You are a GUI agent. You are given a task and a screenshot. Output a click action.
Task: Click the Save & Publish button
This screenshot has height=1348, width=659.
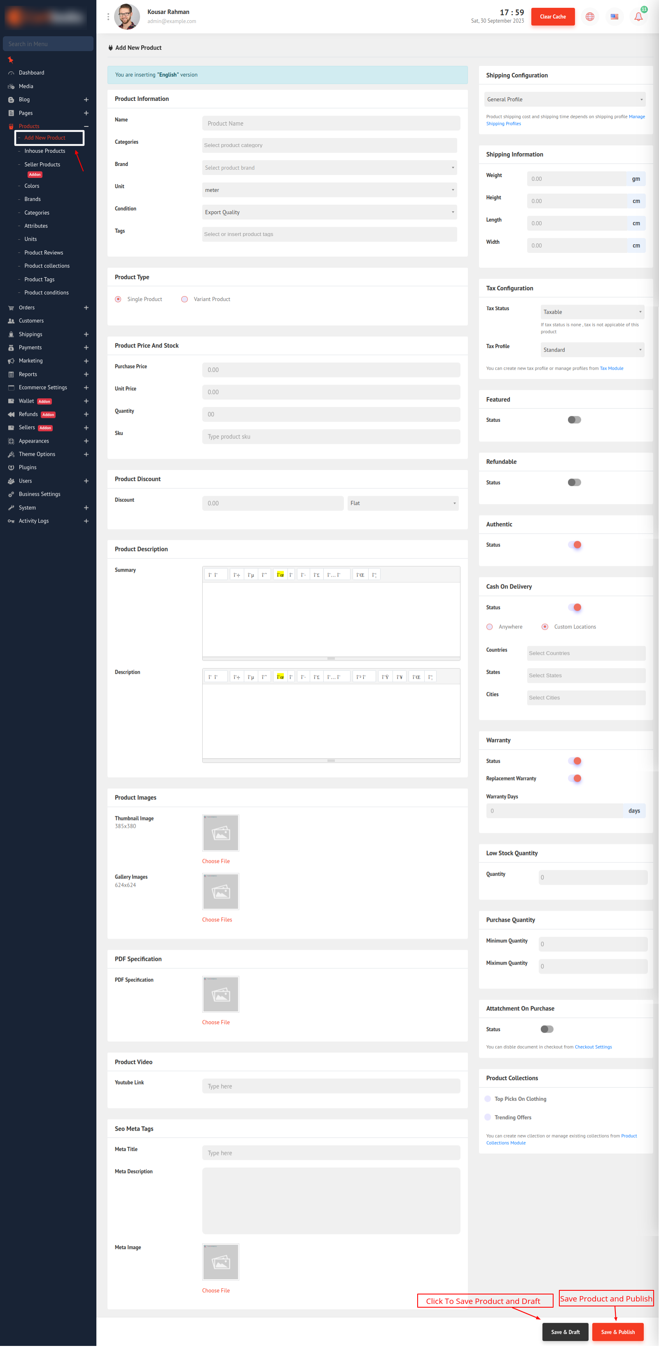[617, 1332]
